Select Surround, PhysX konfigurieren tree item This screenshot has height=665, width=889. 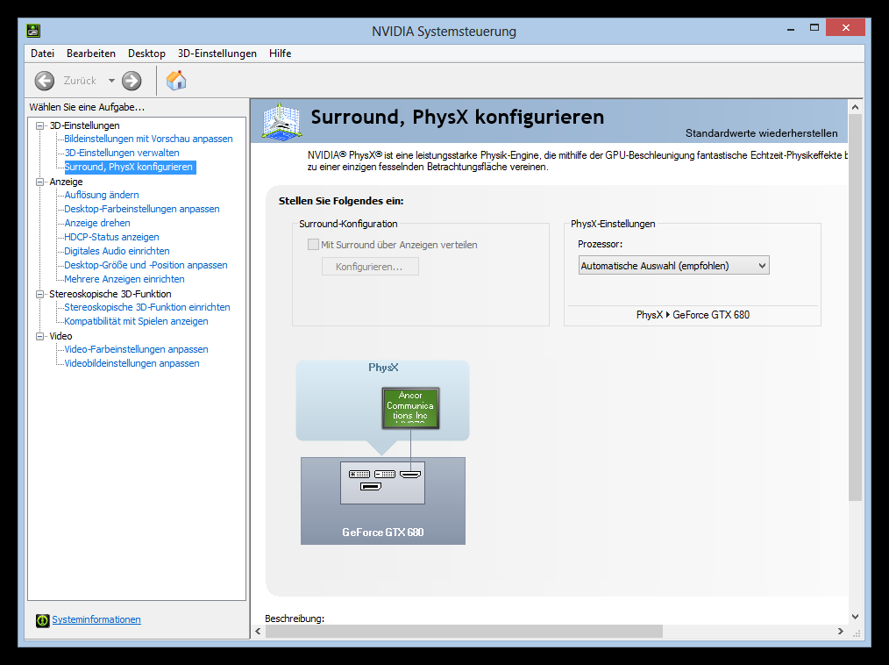pos(129,167)
